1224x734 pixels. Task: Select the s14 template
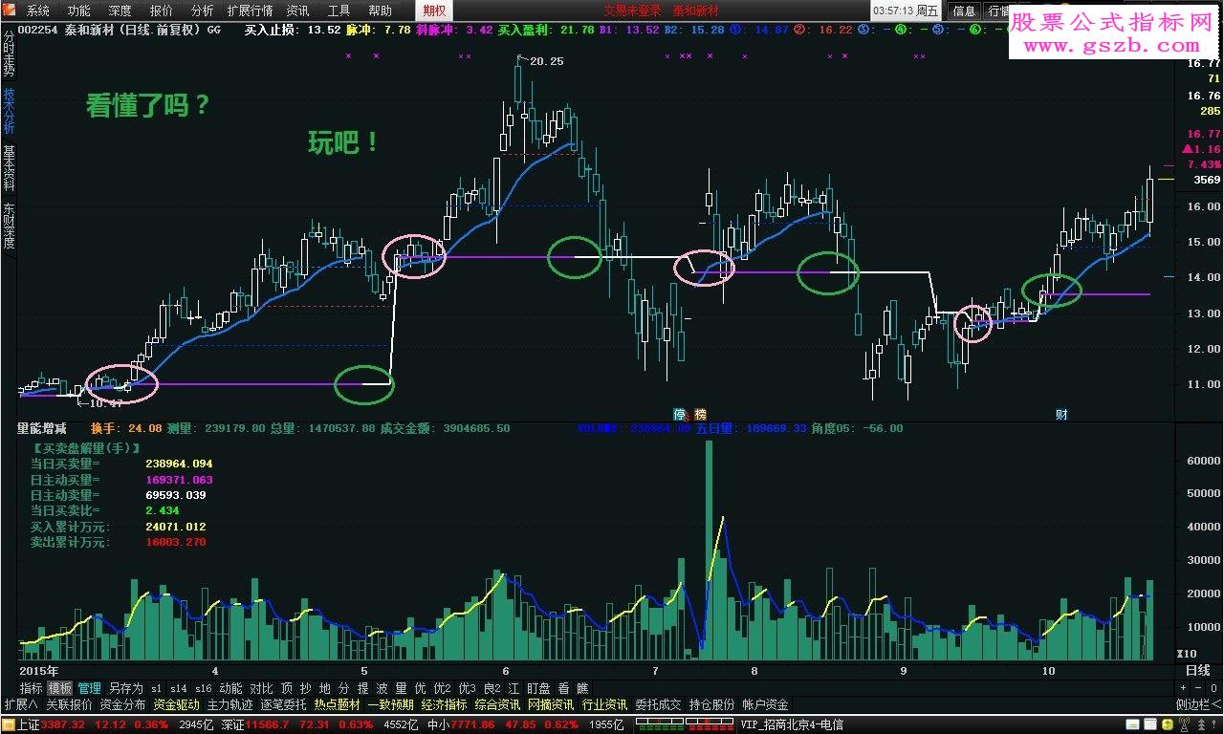(x=179, y=687)
